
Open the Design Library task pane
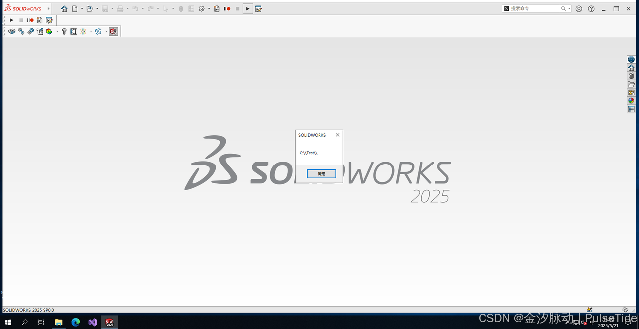[631, 75]
